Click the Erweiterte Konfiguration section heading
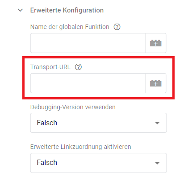Image resolution: width=188 pixels, height=177 pixels. 67,10
